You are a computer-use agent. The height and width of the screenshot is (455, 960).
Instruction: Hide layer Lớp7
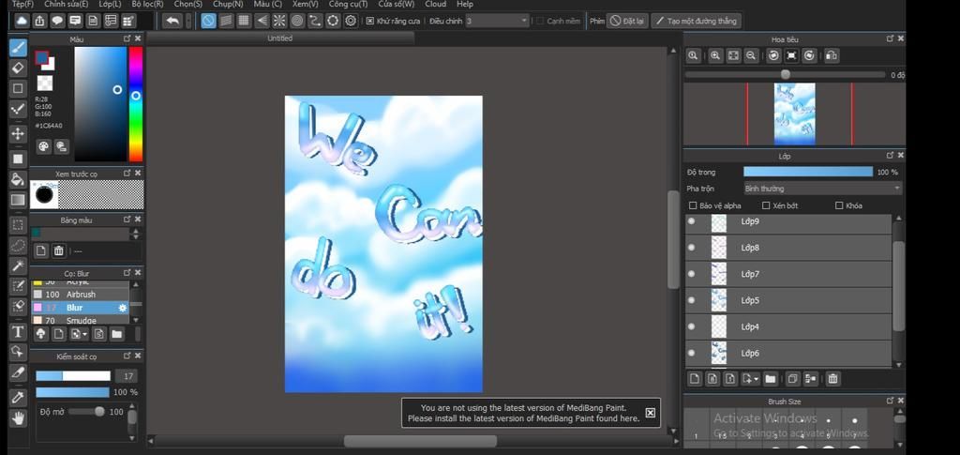(x=691, y=274)
